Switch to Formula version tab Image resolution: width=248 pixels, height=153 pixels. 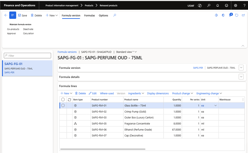(71, 15)
